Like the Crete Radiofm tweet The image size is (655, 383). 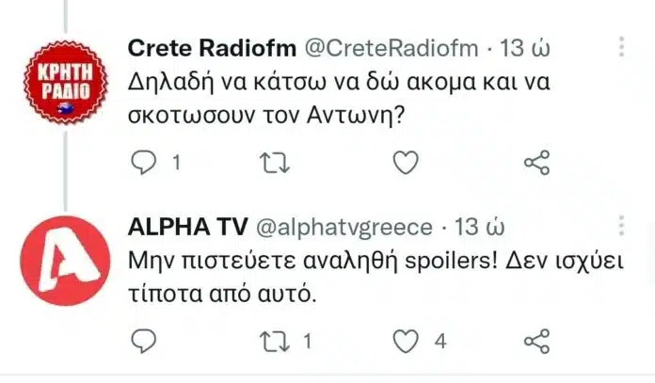(405, 164)
